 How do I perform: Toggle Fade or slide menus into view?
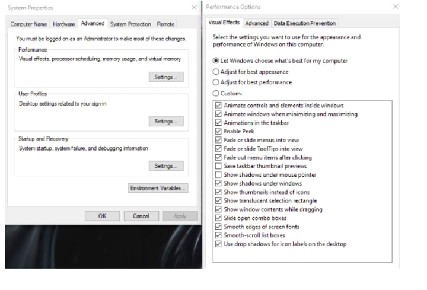[x=218, y=140]
